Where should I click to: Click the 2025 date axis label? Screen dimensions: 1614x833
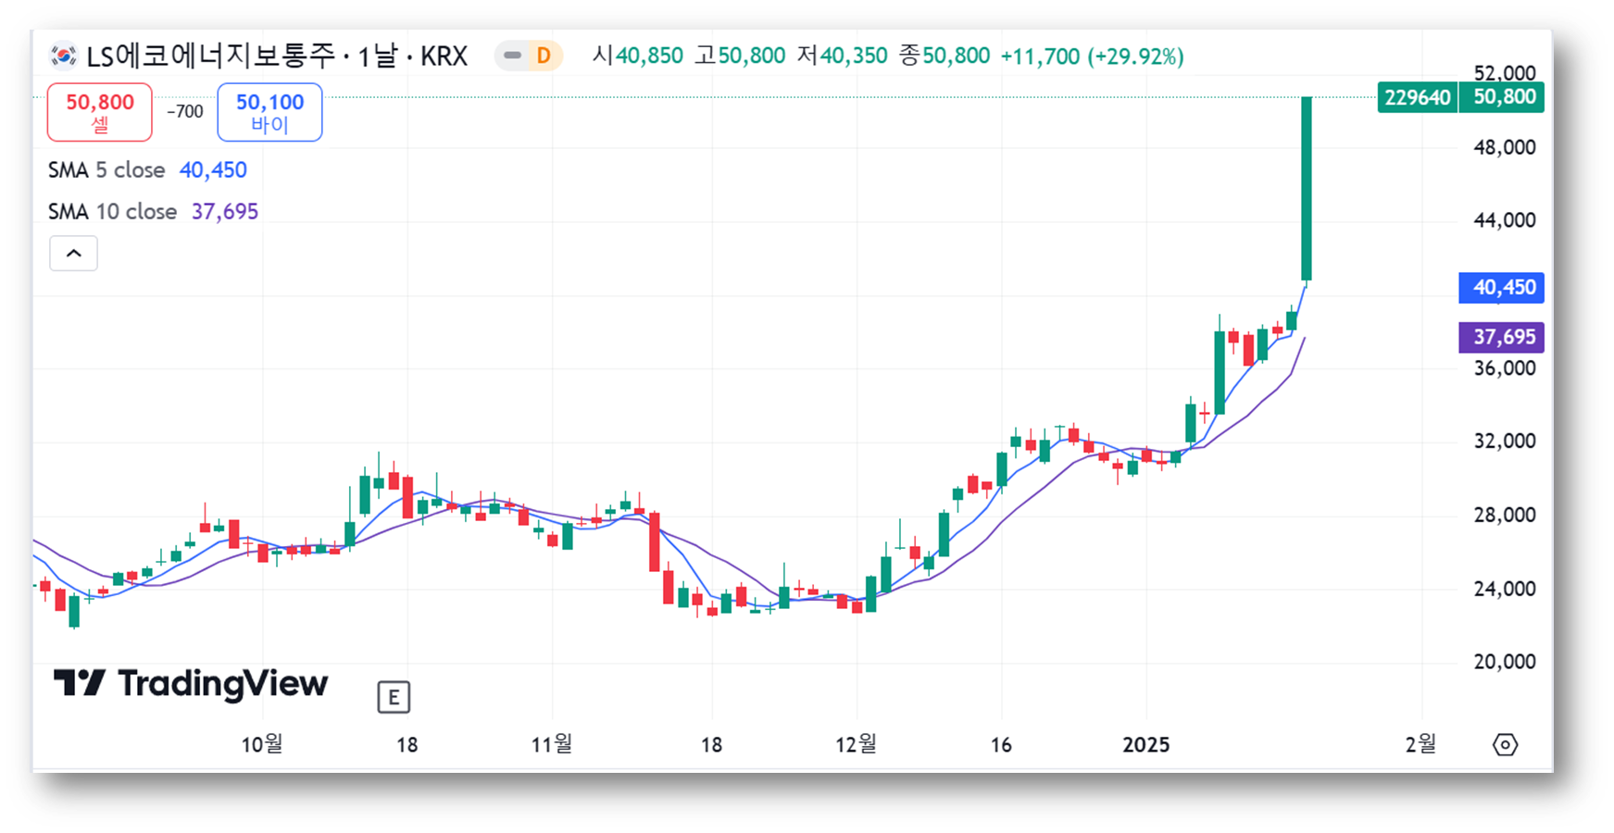[1146, 744]
